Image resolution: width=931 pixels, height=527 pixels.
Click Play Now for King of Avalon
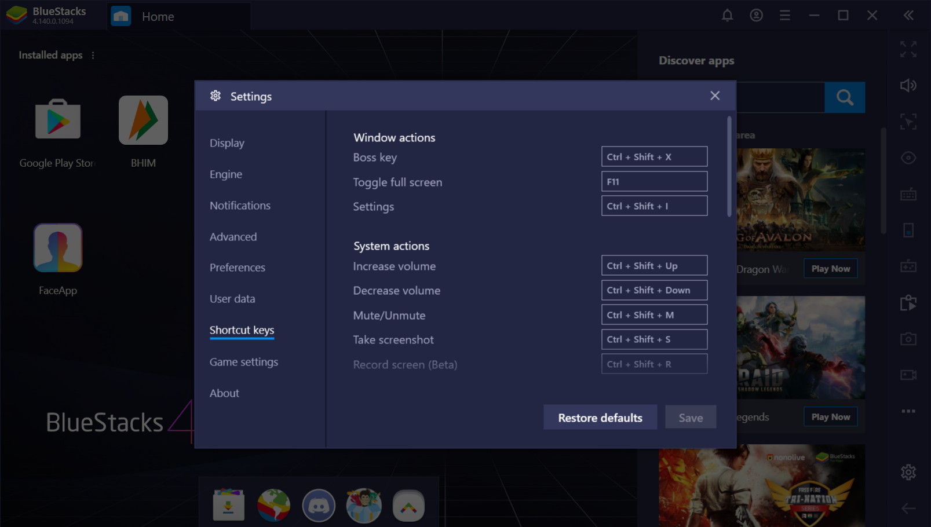pyautogui.click(x=830, y=269)
